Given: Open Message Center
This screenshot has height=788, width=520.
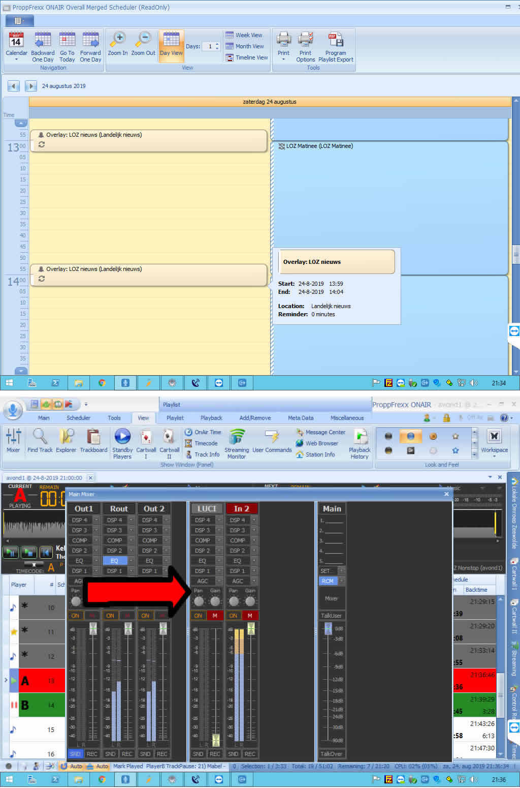Looking at the screenshot, I should tap(320, 432).
